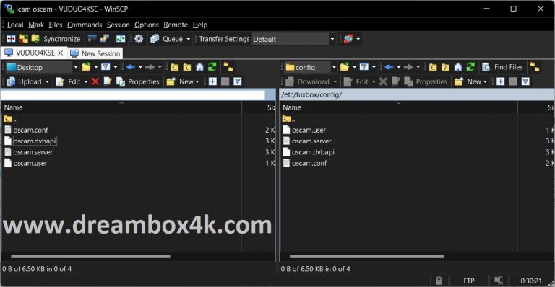Click the Compare Directories icon
The width and height of the screenshot is (555, 287).
11,39
